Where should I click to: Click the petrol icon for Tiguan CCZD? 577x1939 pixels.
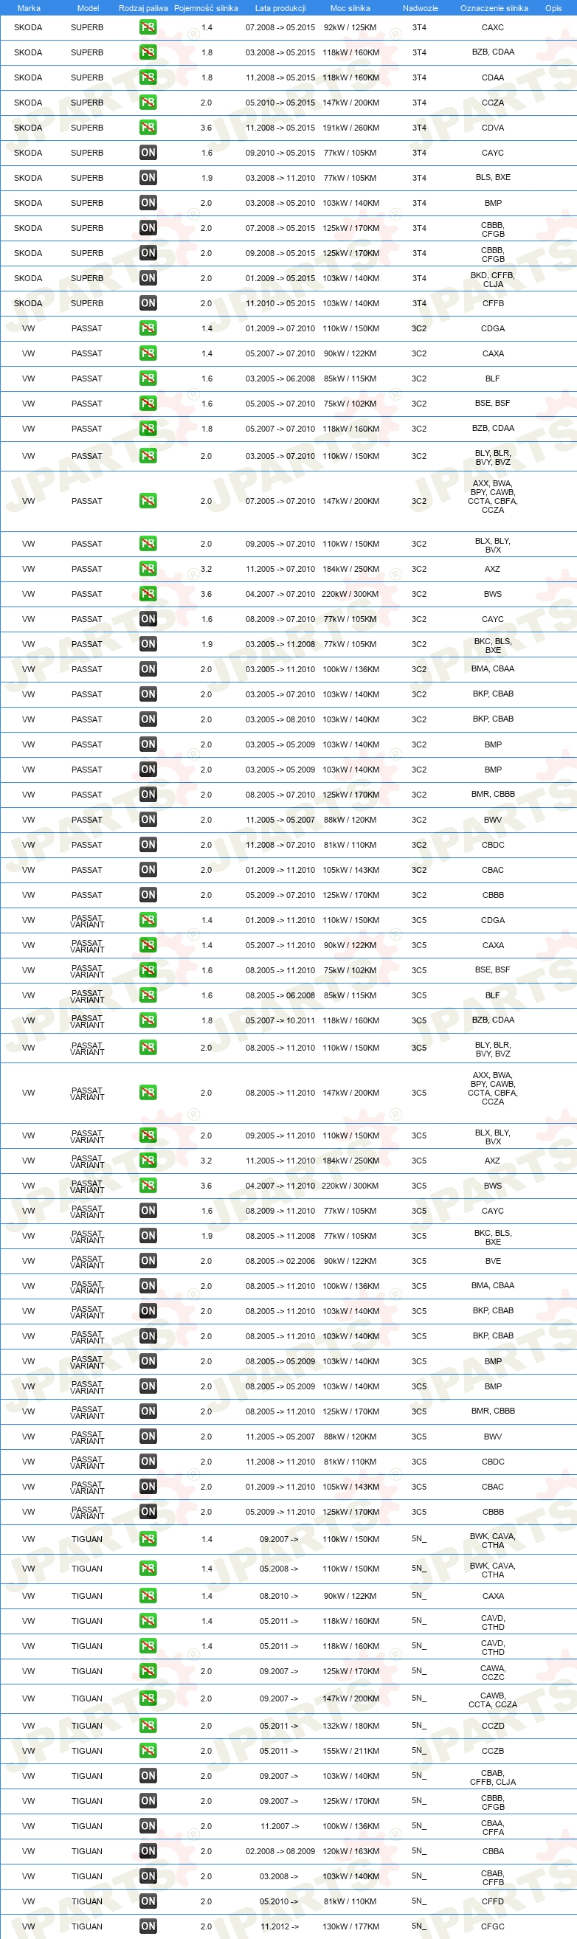[x=148, y=1726]
